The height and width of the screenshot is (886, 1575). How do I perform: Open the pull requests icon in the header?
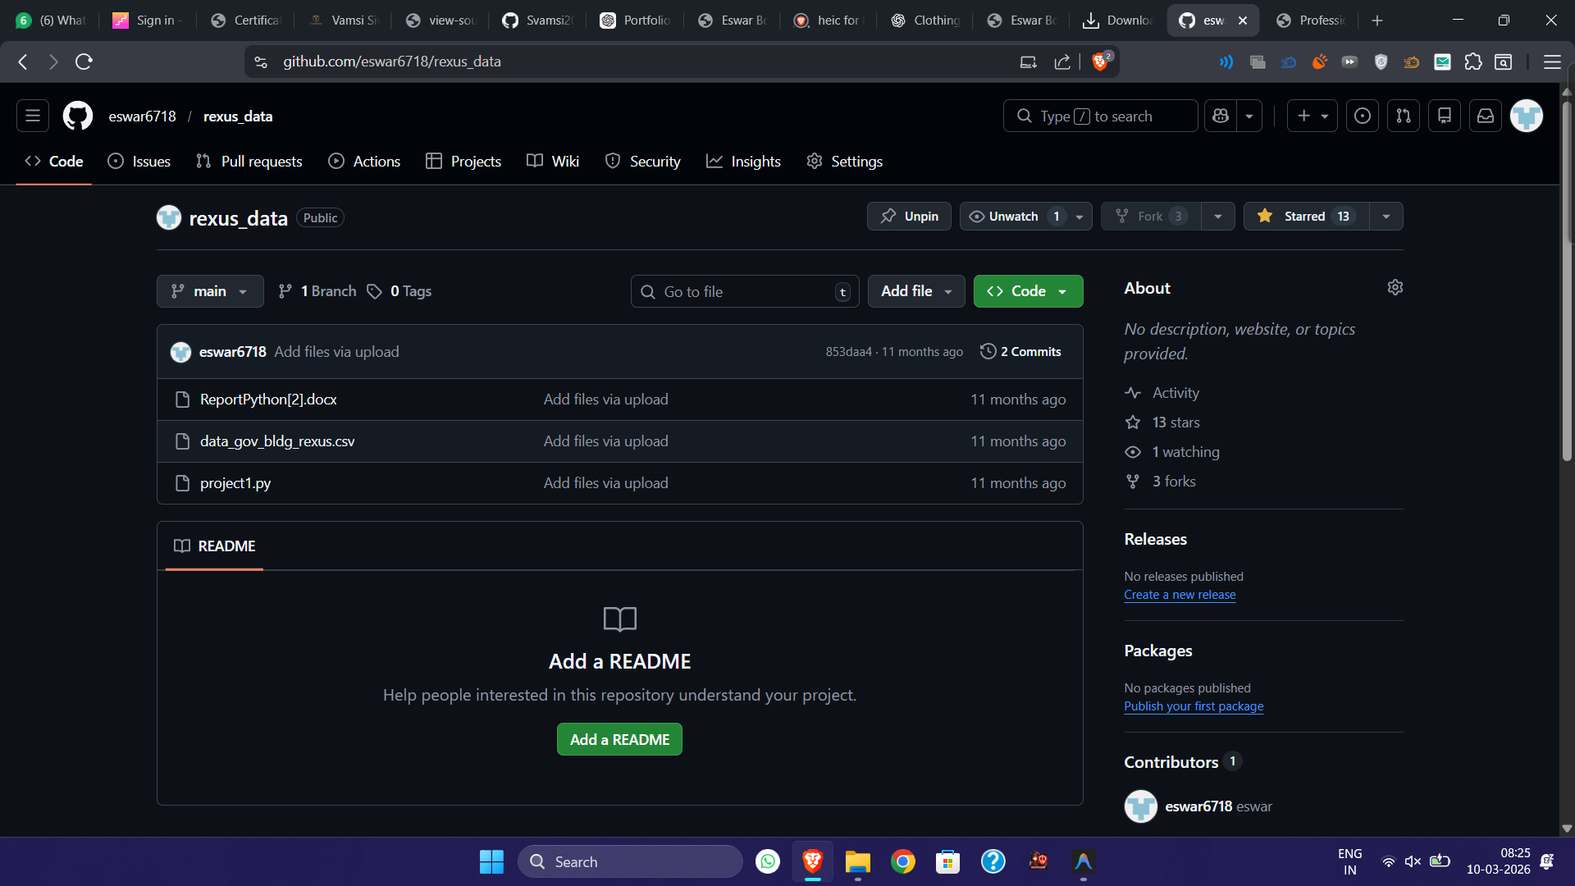tap(1404, 116)
